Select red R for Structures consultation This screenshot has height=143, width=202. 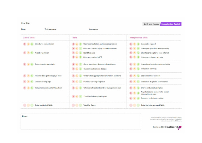(x=25, y=44)
